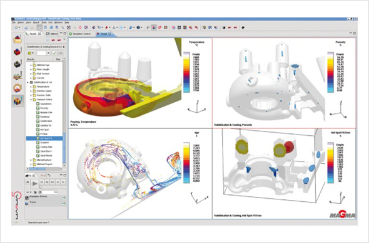Click the highlighted cube view toolbar icon
Screen dimensions: 369x243
point(154,27)
